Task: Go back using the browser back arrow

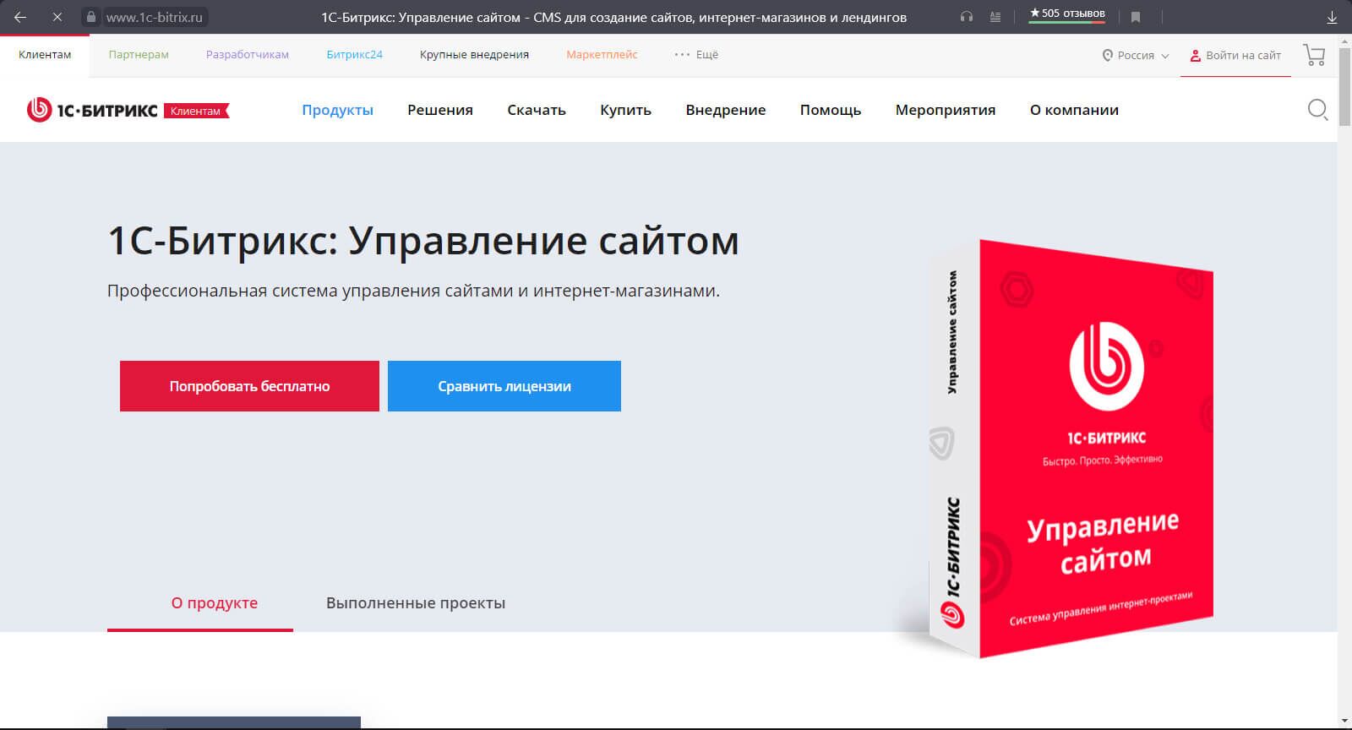Action: [20, 16]
